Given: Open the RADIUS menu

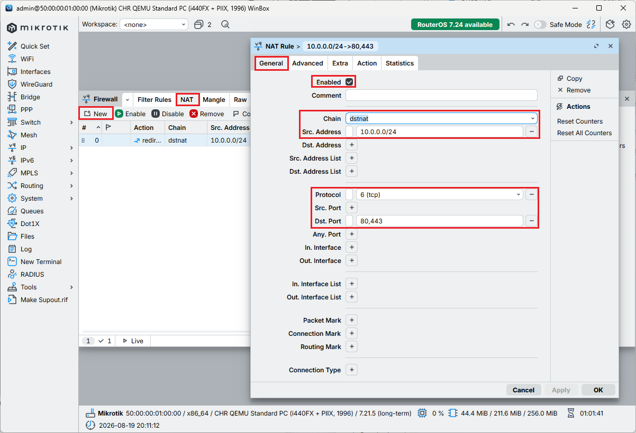Looking at the screenshot, I should [32, 274].
